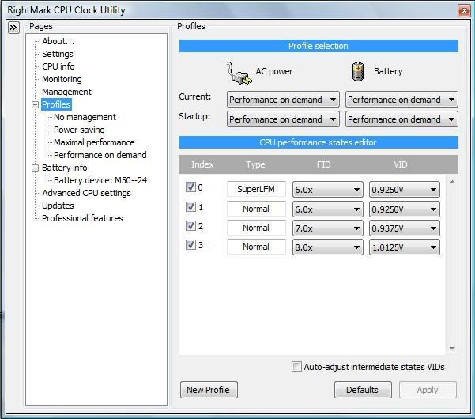This screenshot has width=475, height=419.
Task: Open the Battery info page
Action: 65,168
